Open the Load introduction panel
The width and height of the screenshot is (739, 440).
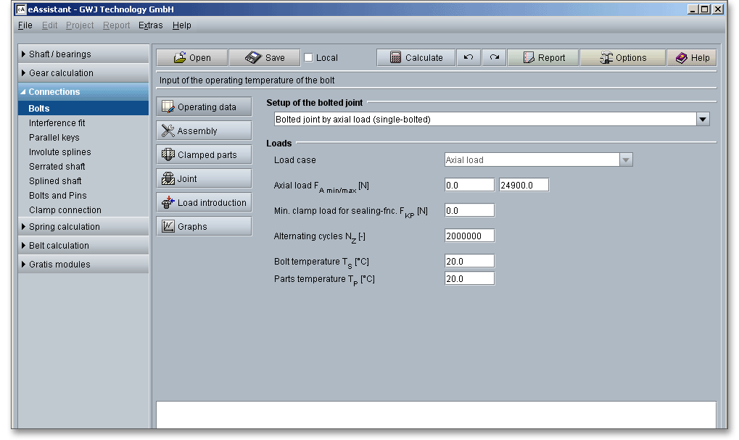[x=204, y=203]
